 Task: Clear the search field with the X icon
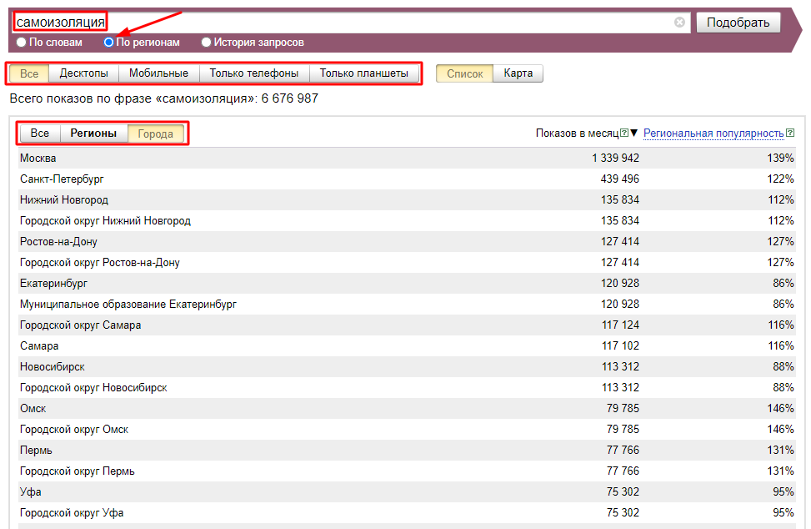[x=679, y=23]
